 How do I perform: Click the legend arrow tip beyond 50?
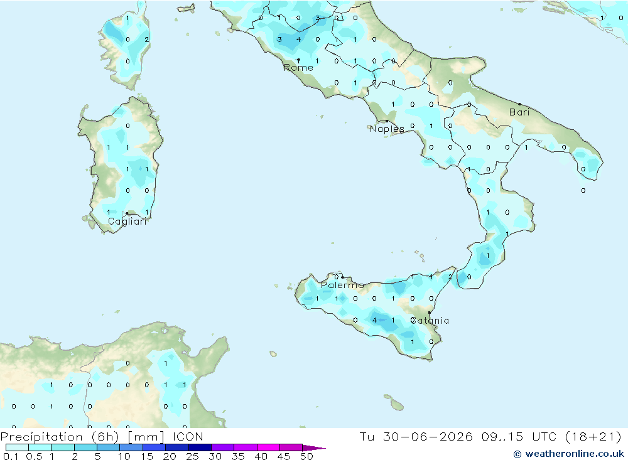click(x=315, y=447)
